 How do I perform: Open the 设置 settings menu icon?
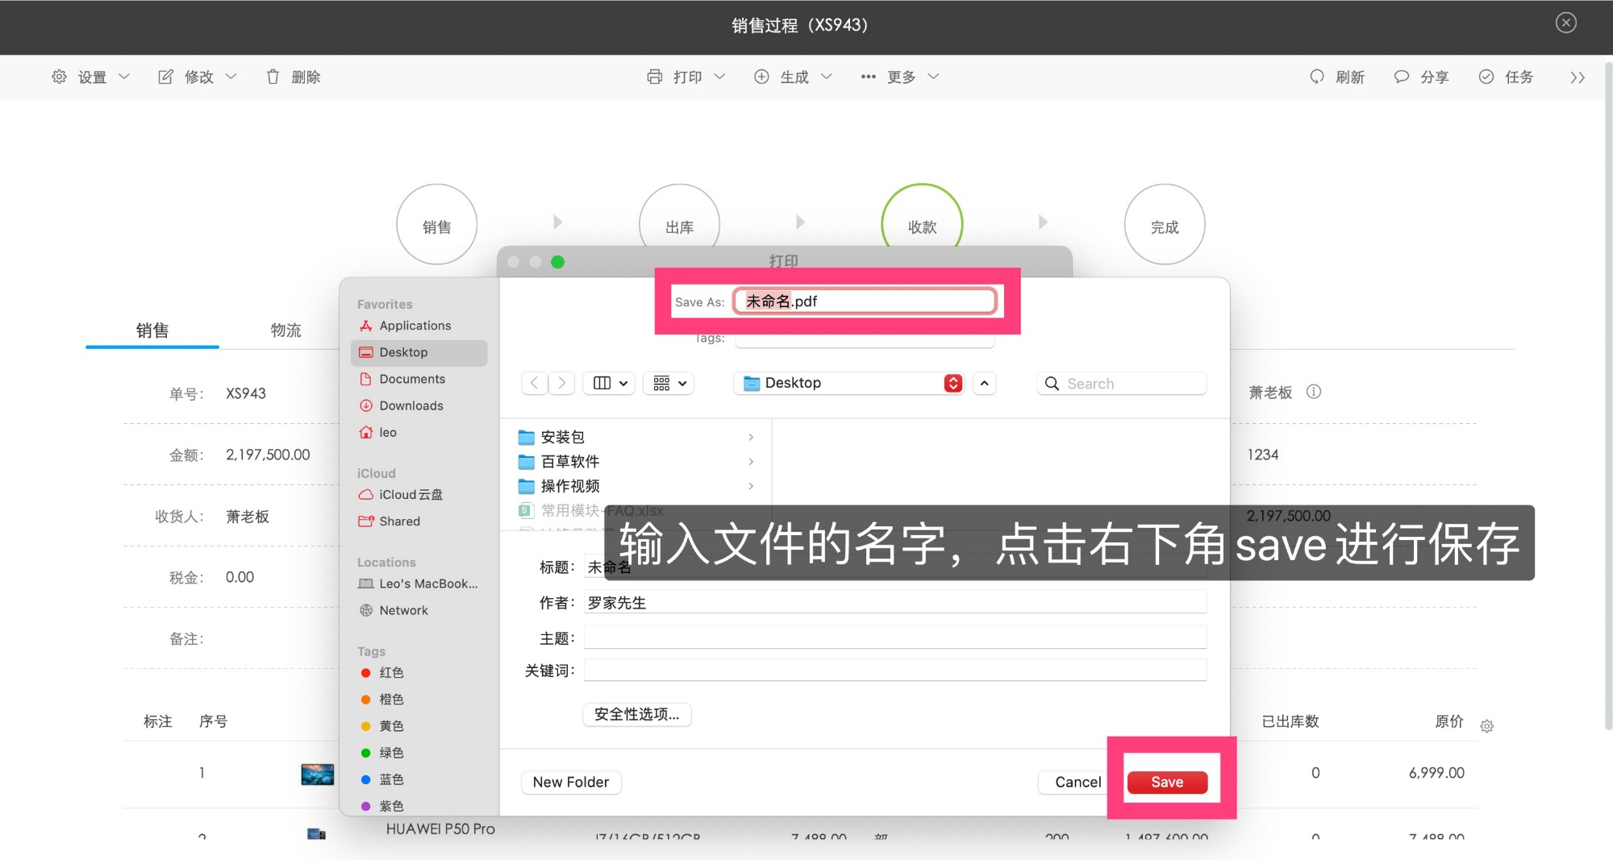point(59,77)
